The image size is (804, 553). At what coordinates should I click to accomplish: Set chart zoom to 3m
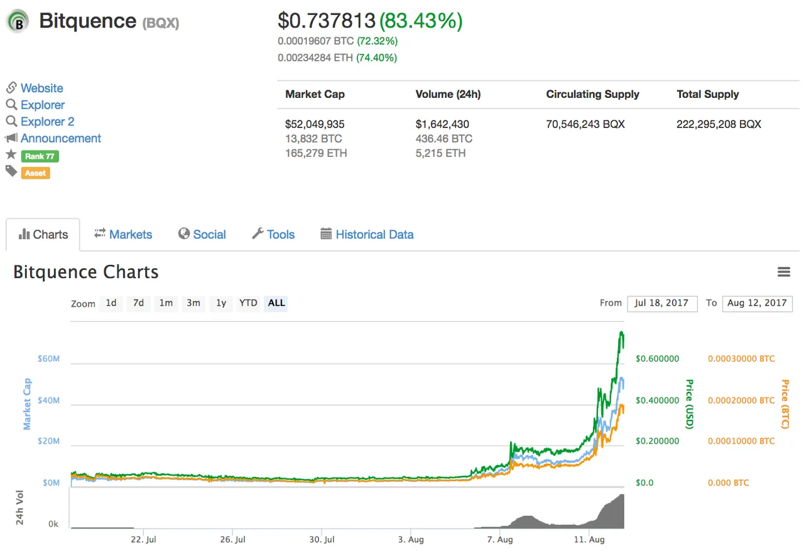point(193,303)
